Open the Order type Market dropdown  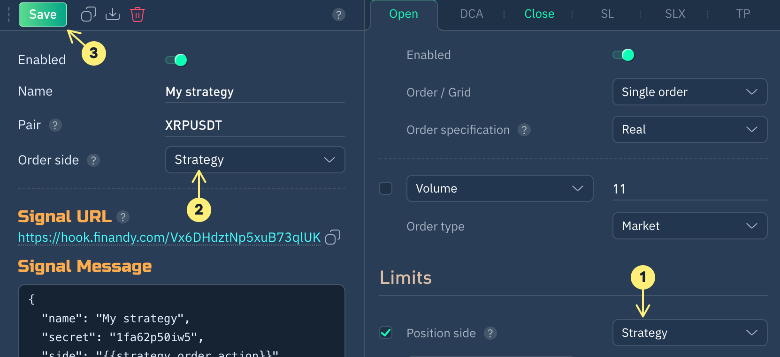(x=689, y=226)
